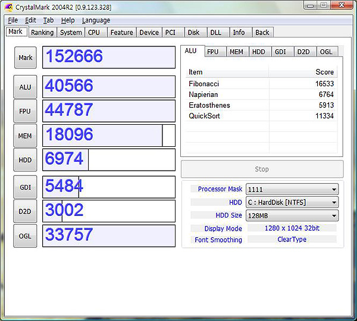The height and width of the screenshot is (321, 357).
Task: Click the D2D score 3002
Action: tap(64, 210)
